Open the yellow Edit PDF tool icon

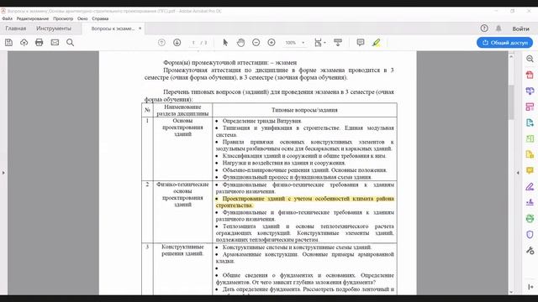point(530,154)
